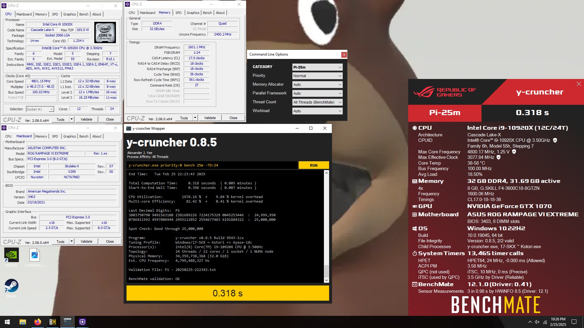Open NVIDIA desktop shortcut icon
Image resolution: width=584 pixels, height=328 pixels.
pyautogui.click(x=11, y=258)
